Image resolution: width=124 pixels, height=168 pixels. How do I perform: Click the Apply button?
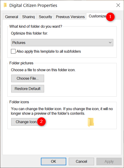tap(109, 162)
